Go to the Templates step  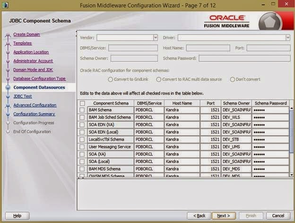tap(22, 43)
